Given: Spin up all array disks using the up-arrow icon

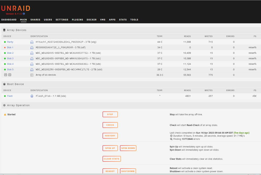Looking at the screenshot, I should pos(10,75).
